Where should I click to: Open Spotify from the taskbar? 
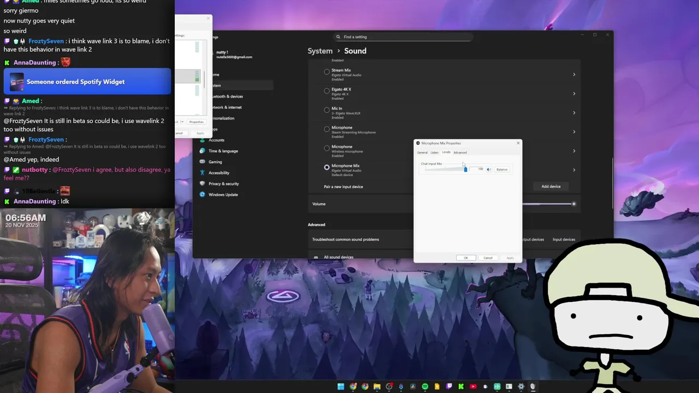(x=425, y=386)
